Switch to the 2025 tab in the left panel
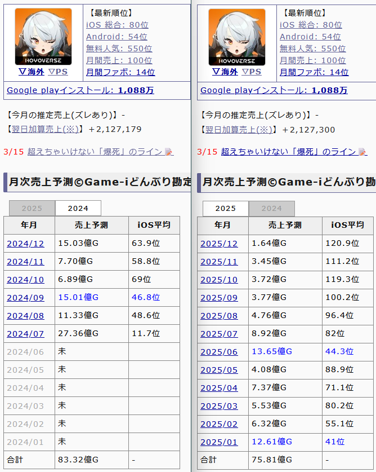The height and width of the screenshot is (472, 376). pyautogui.click(x=32, y=208)
